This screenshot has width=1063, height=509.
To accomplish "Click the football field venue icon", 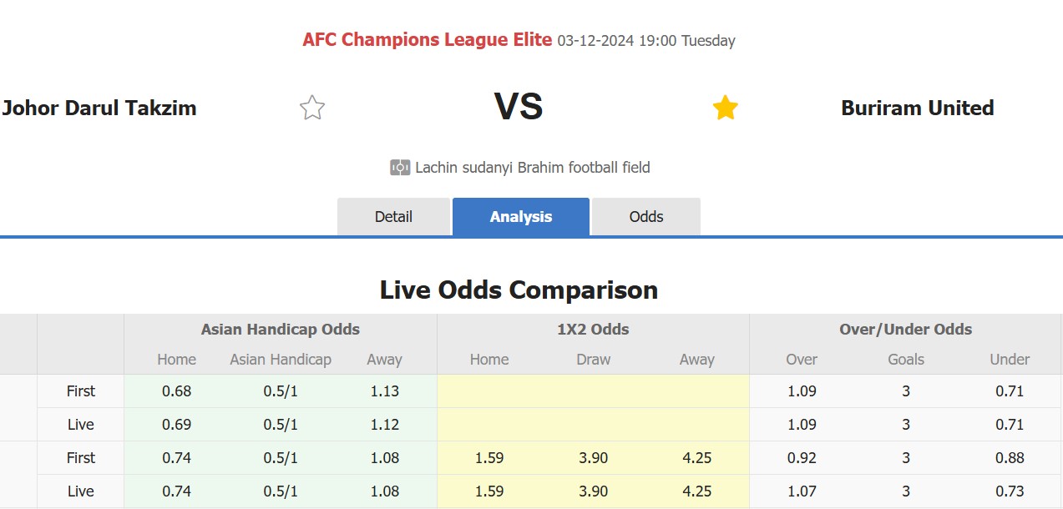I will [x=400, y=168].
